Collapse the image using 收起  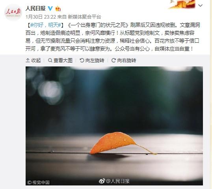(33, 60)
